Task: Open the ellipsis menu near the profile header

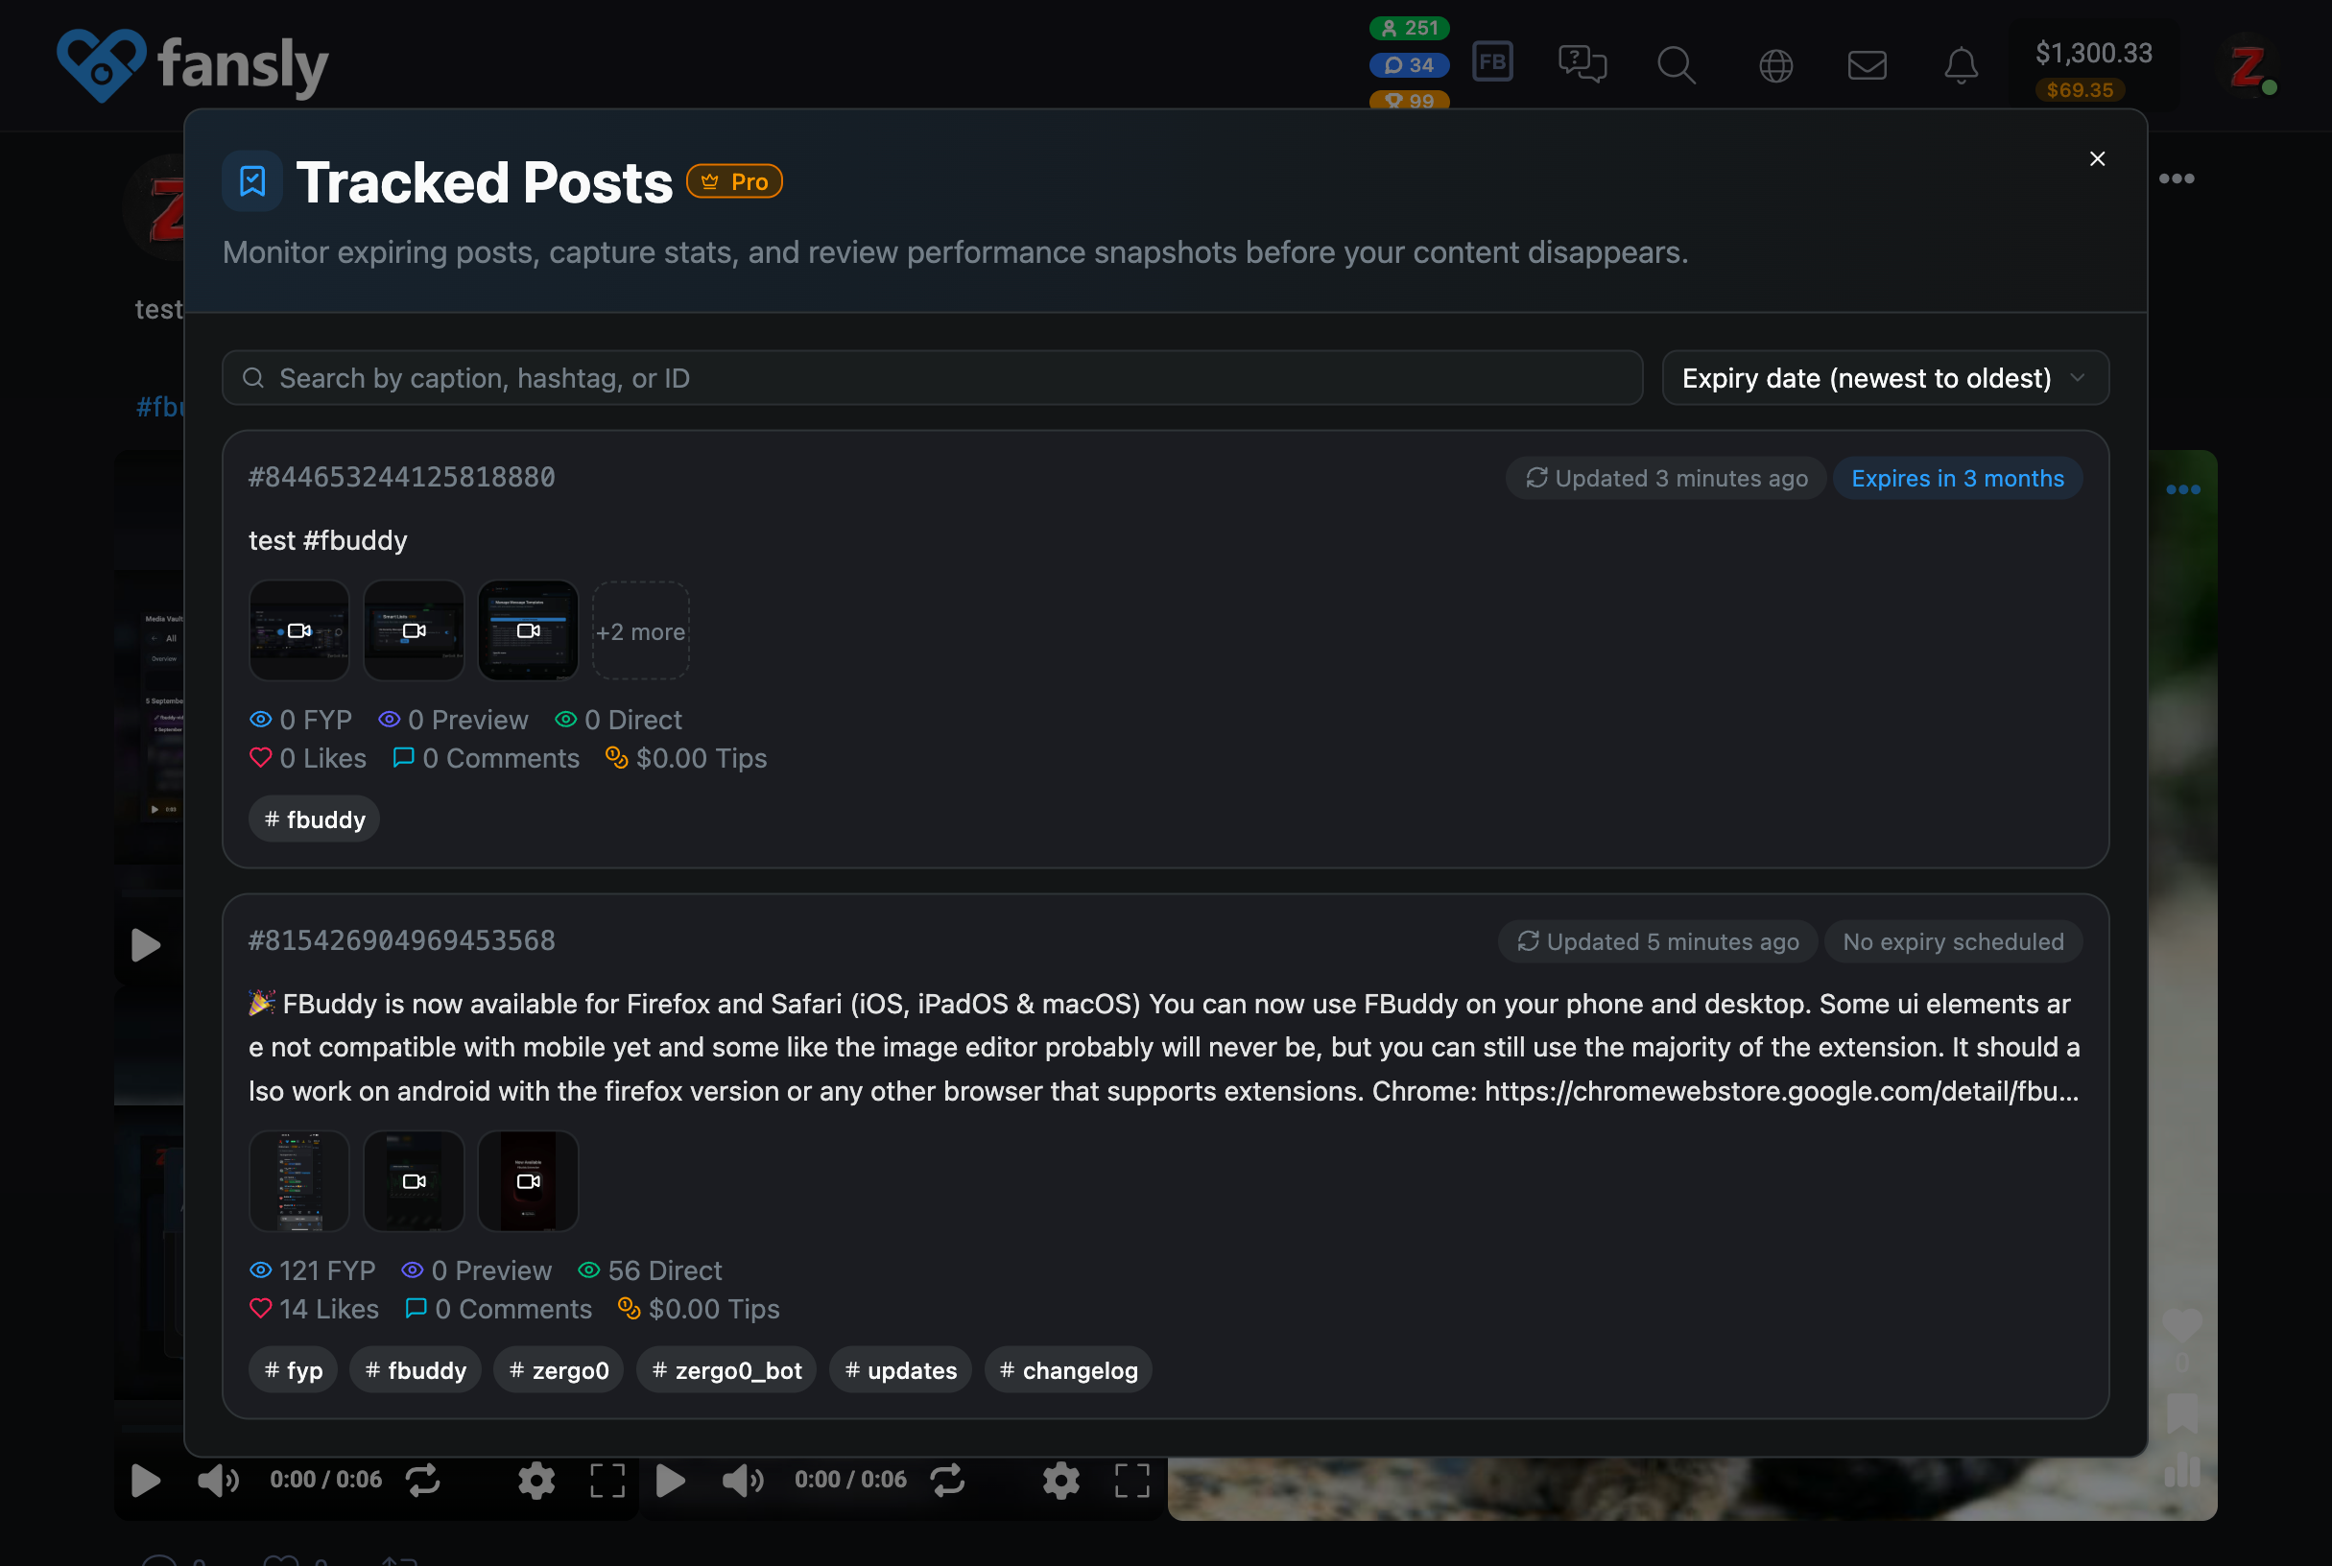Action: point(2178,178)
